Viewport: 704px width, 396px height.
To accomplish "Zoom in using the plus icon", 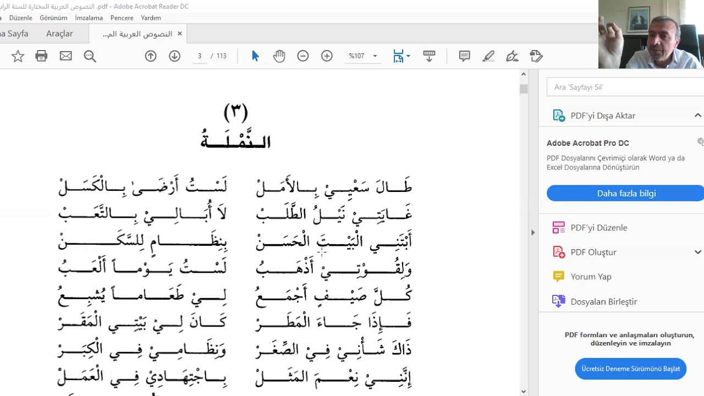I will (327, 56).
